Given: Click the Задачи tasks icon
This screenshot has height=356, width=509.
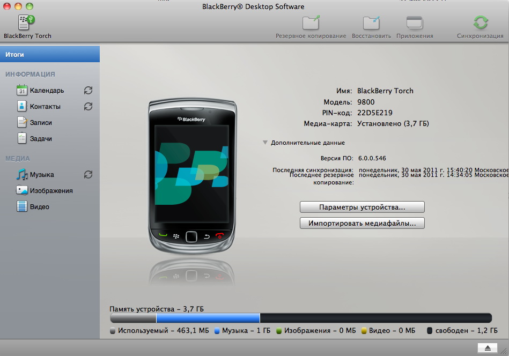Looking at the screenshot, I should point(22,138).
